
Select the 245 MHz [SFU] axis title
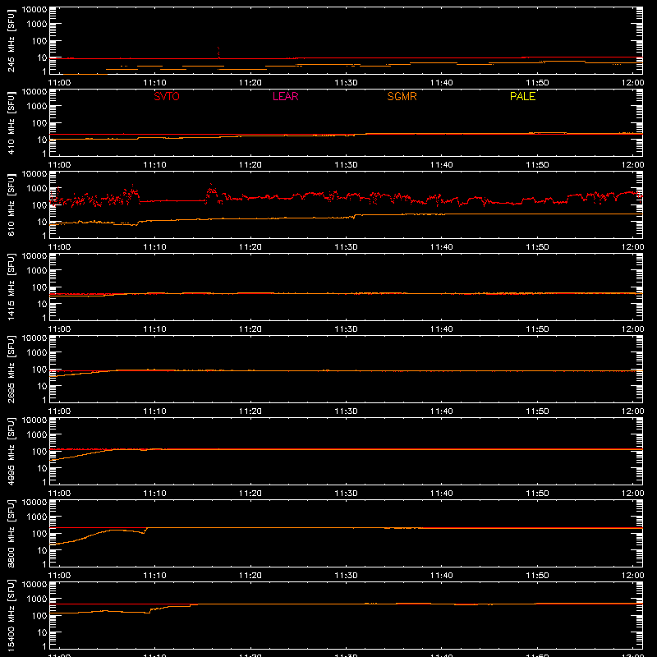coord(11,40)
